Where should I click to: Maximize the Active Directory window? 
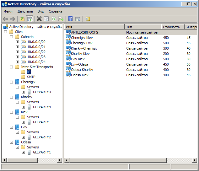coord(189,4)
